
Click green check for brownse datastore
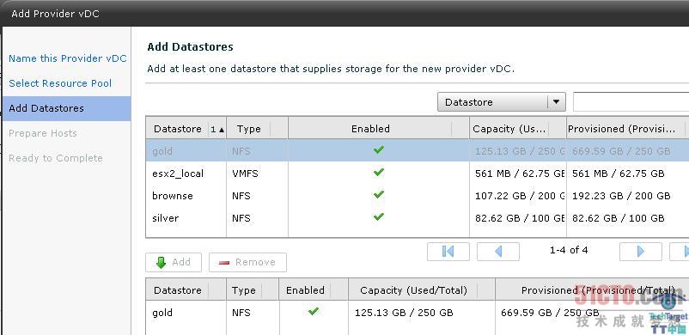(378, 194)
